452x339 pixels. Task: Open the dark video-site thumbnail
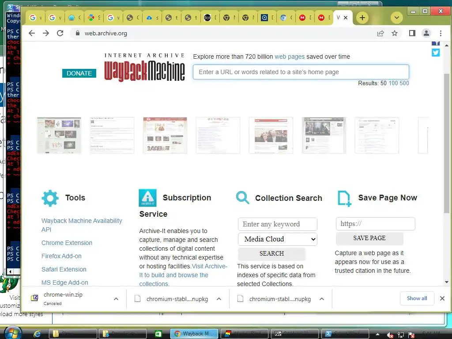click(x=324, y=135)
